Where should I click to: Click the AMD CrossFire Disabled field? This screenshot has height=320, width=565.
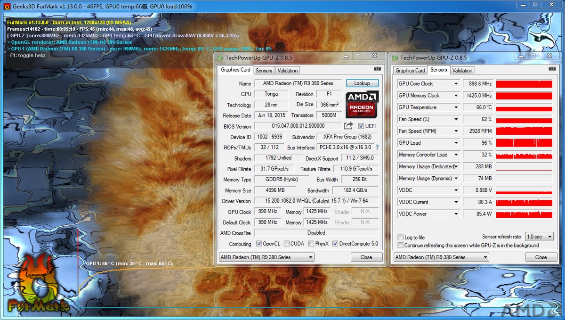point(316,233)
